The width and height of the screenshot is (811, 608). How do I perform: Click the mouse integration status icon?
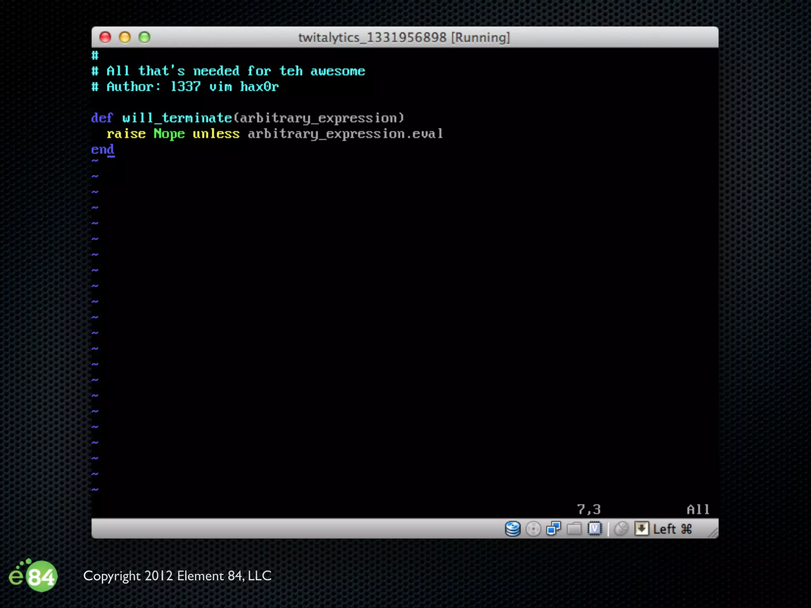coord(621,529)
